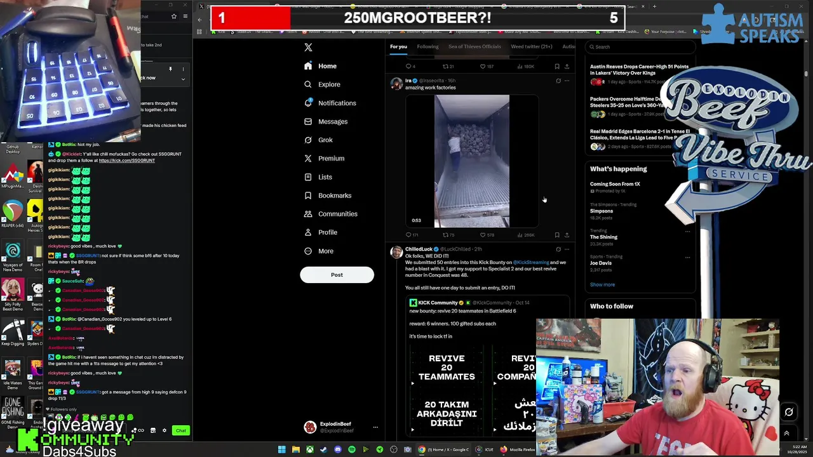
Task: Click the Post button
Action: (337, 275)
